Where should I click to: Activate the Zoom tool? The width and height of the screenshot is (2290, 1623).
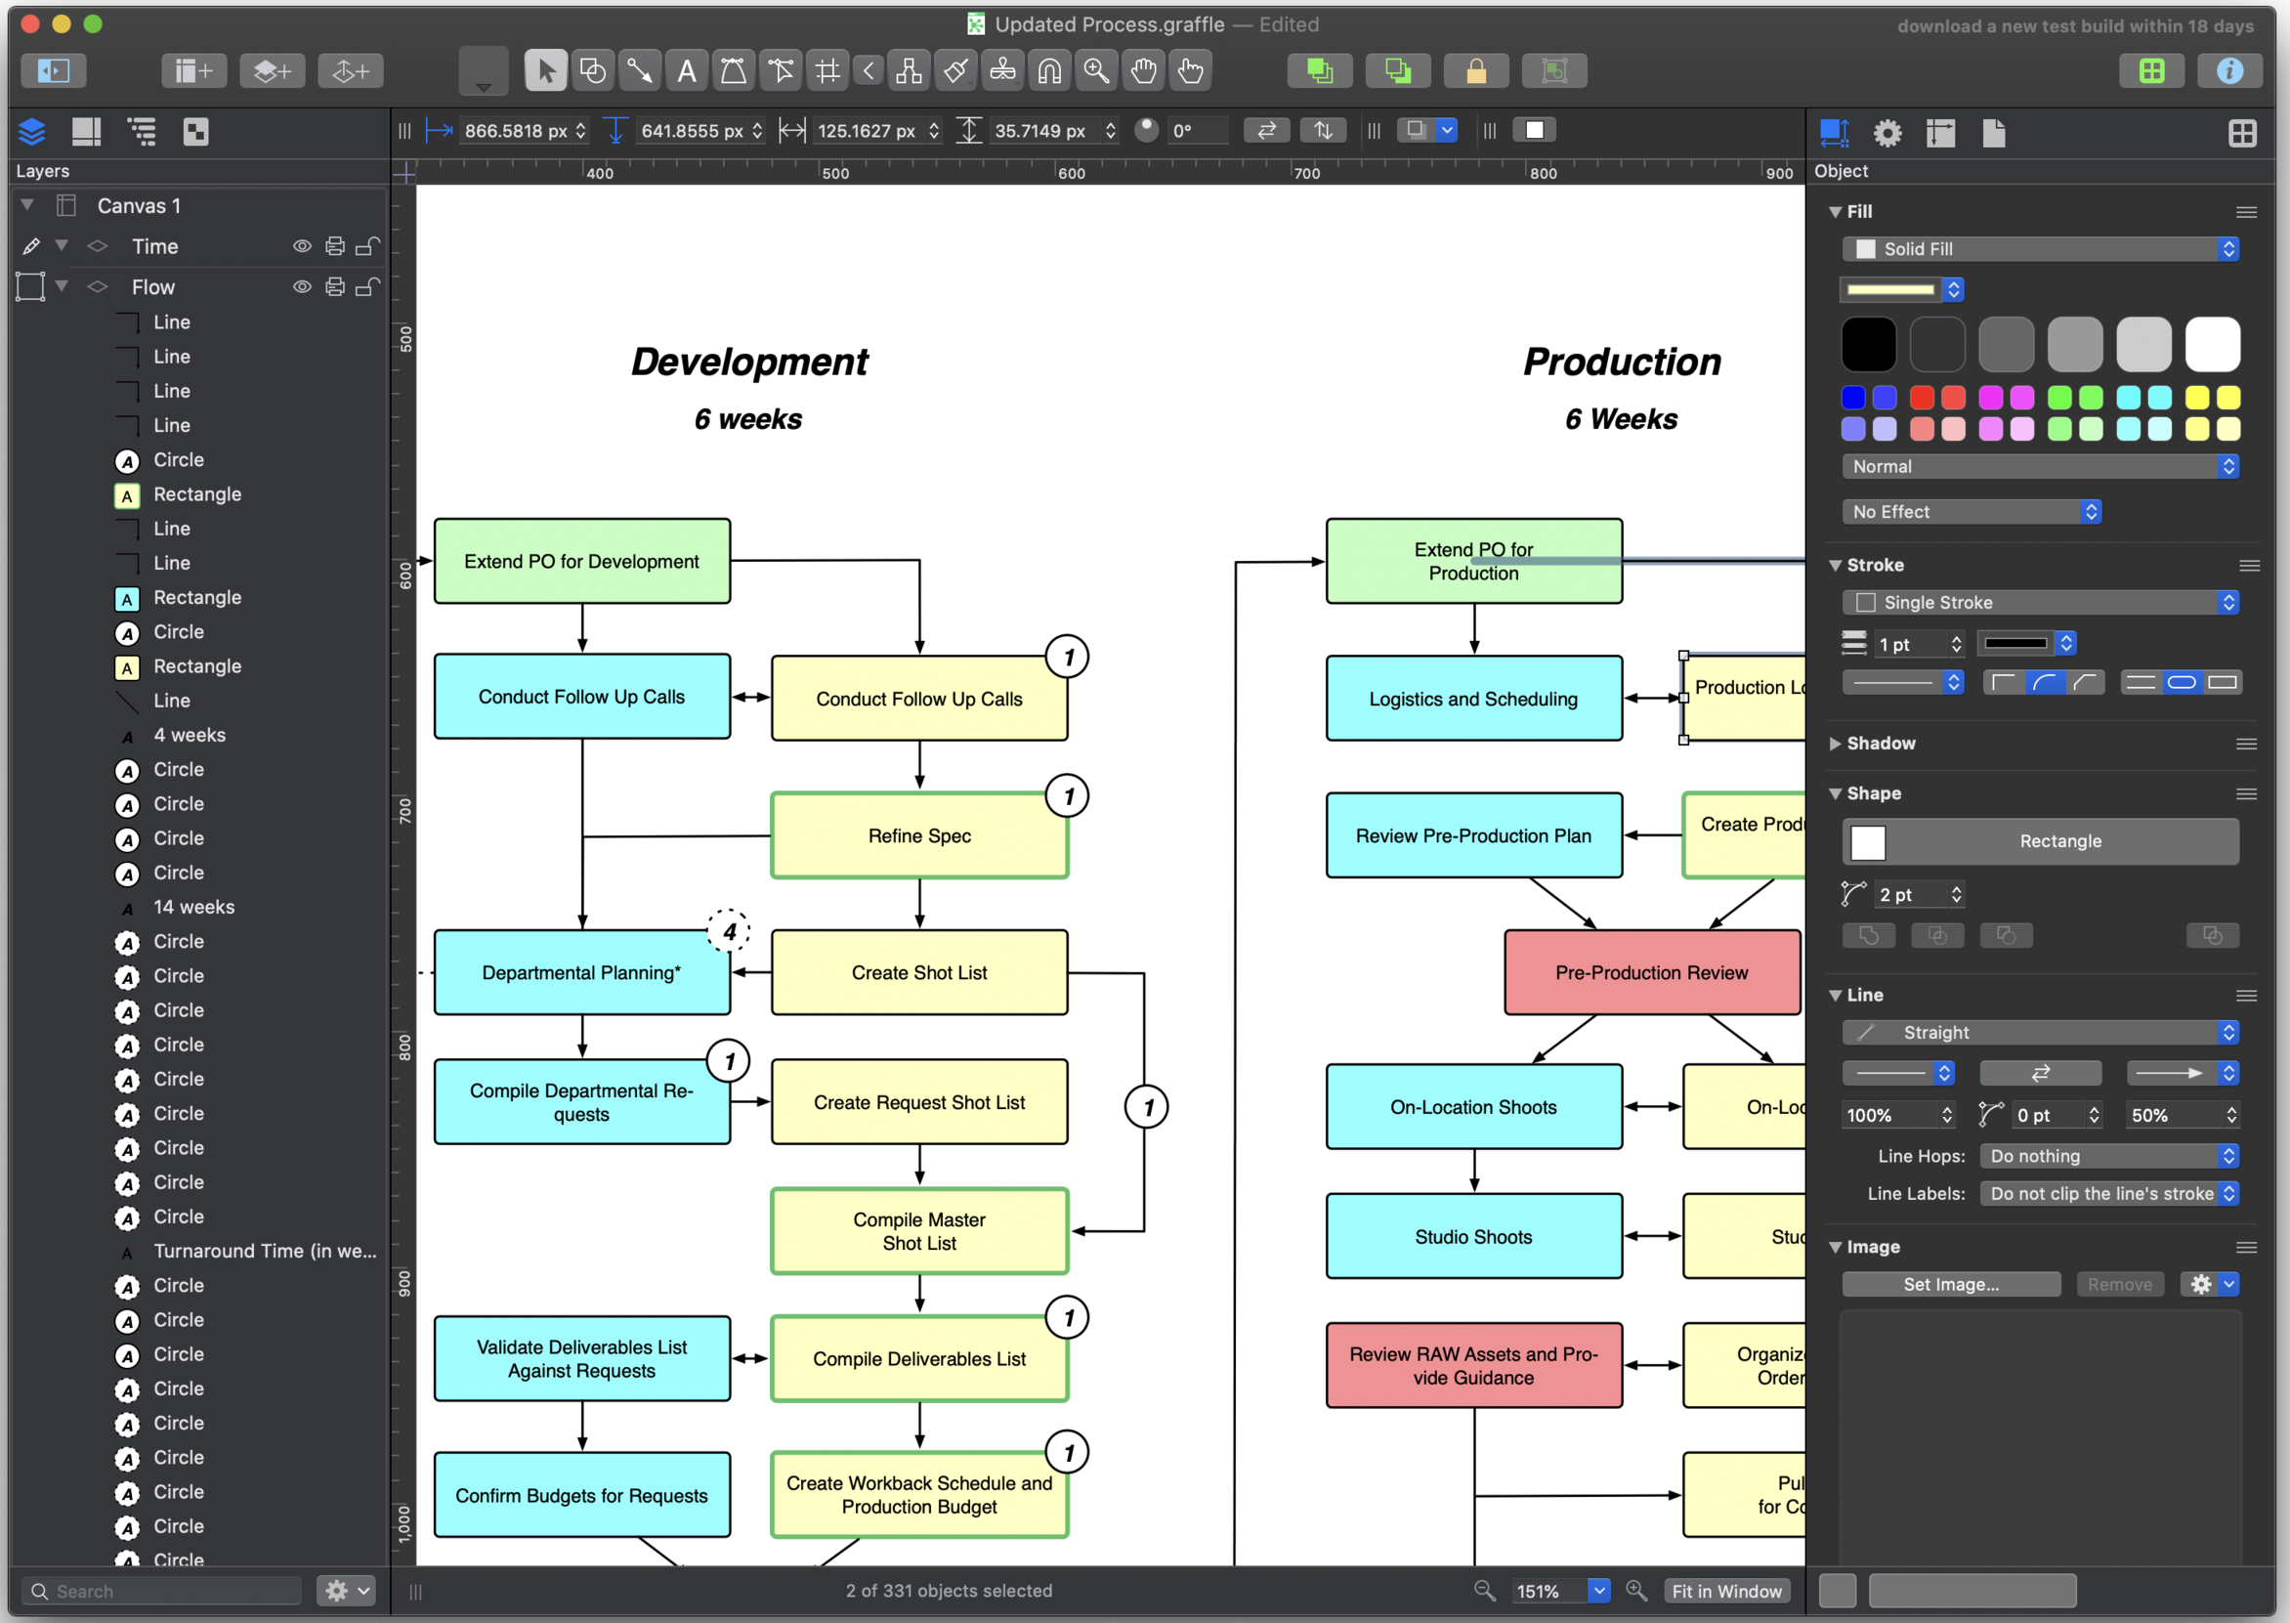1096,70
